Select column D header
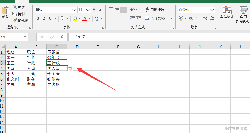Screen dimensions: 250x133 (77, 47)
